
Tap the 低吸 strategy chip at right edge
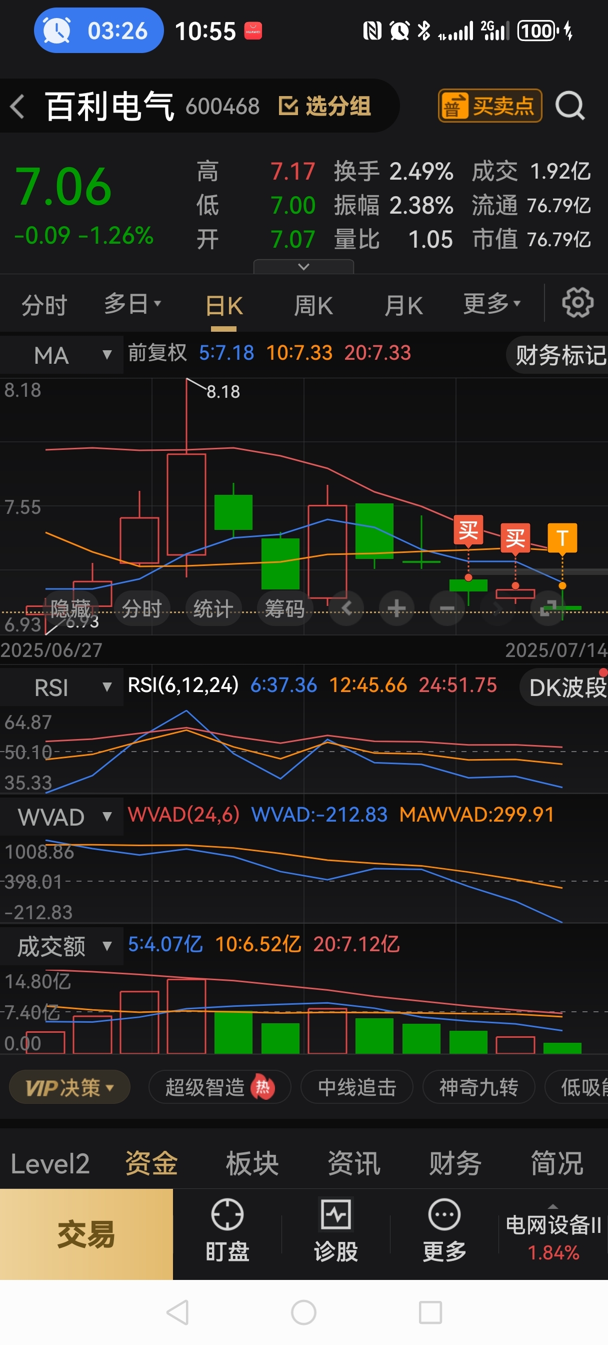point(576,1088)
